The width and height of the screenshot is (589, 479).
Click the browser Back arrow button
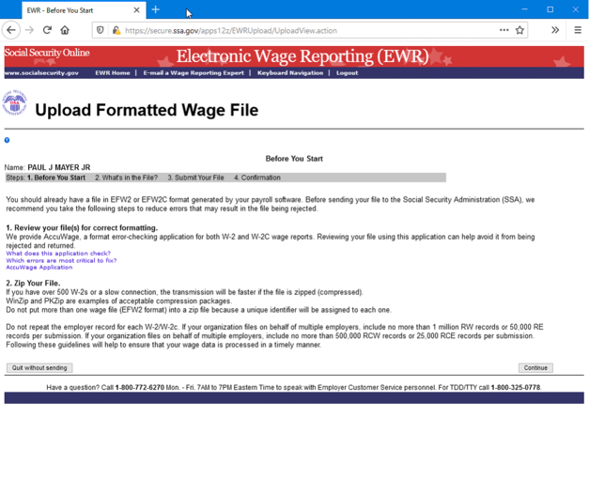11,30
